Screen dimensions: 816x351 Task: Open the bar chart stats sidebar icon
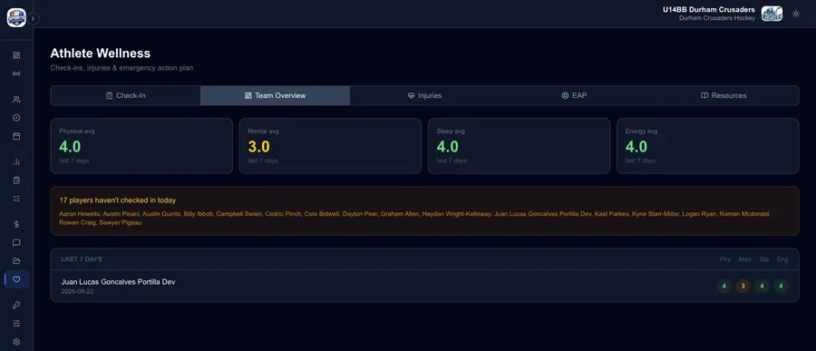16,161
